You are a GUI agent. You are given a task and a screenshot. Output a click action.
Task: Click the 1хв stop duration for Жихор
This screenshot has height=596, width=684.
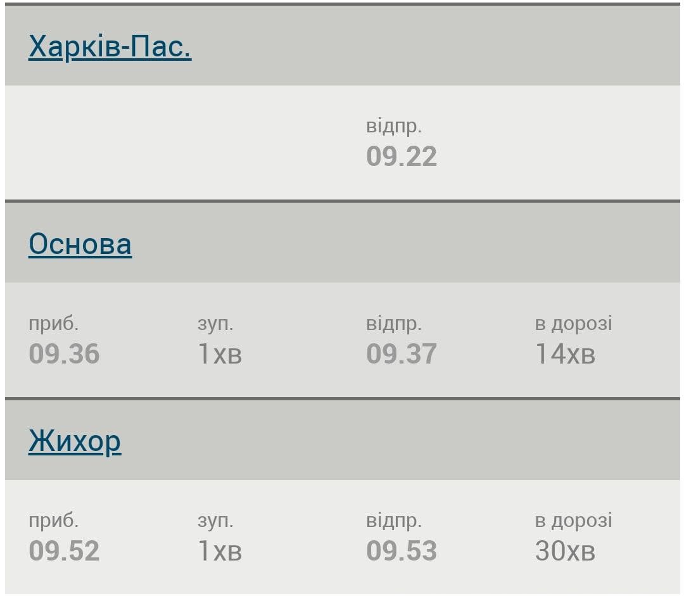point(219,550)
